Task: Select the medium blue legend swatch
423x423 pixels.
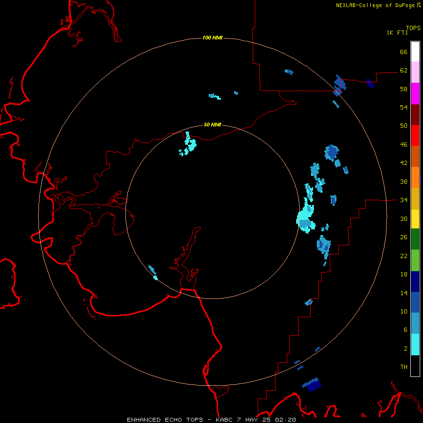Action: coord(415,302)
